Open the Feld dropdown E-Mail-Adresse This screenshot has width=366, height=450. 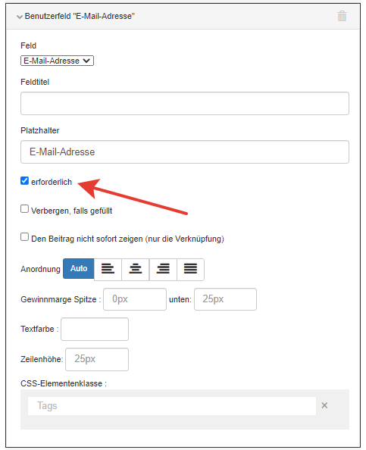[57, 61]
